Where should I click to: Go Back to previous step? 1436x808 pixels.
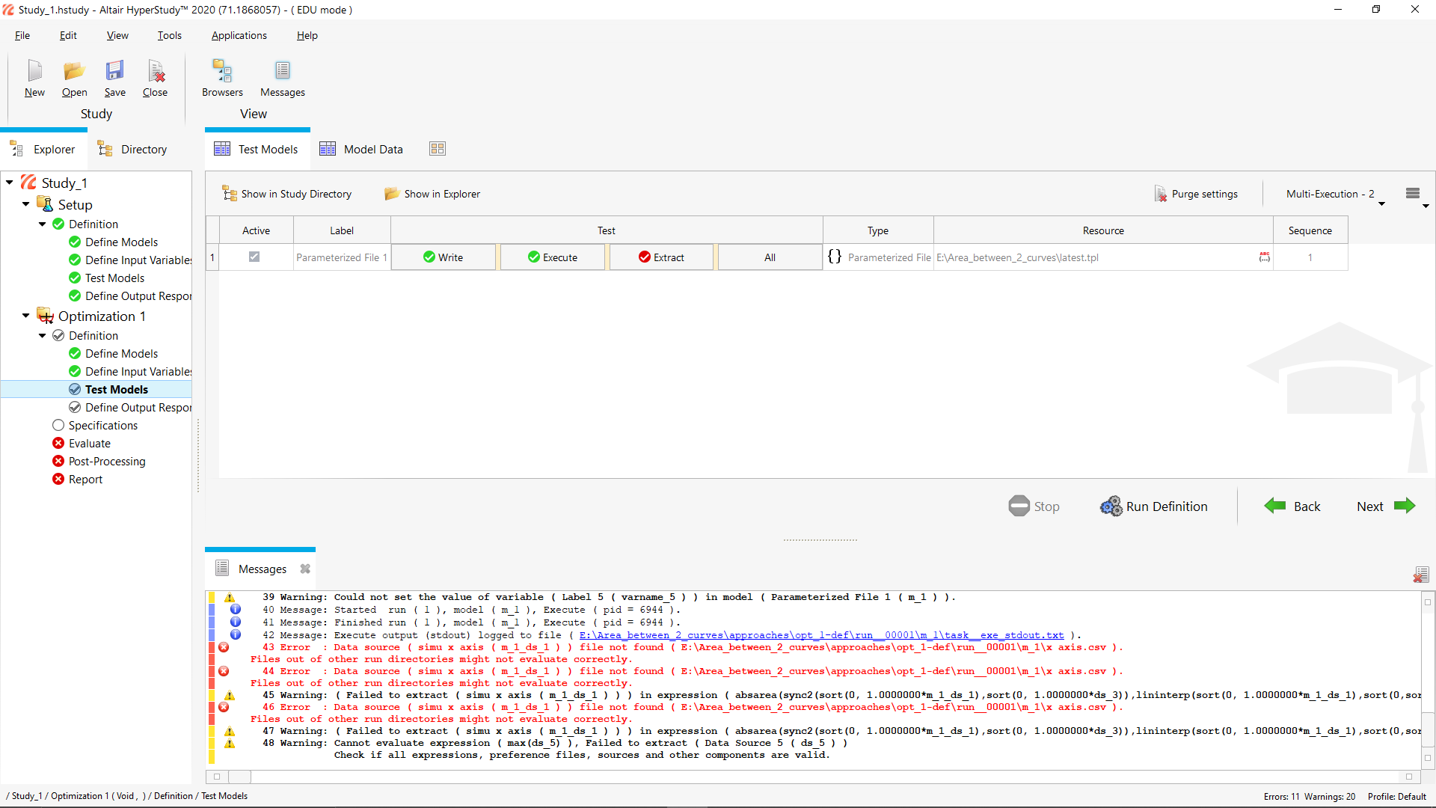click(1292, 506)
